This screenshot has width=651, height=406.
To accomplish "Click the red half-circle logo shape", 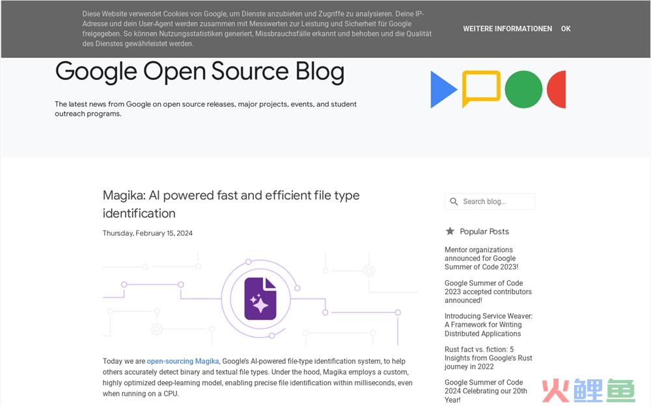I will [x=557, y=89].
